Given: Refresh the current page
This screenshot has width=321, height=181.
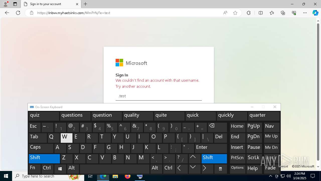Looking at the screenshot, I should tap(18, 13).
